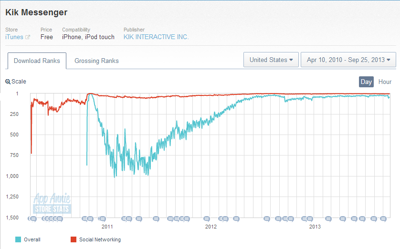Click the external link icon beside iTunes

tap(28, 37)
